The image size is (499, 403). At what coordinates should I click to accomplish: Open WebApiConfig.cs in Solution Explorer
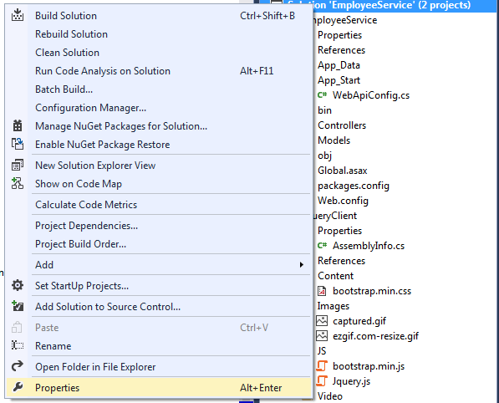pos(371,94)
